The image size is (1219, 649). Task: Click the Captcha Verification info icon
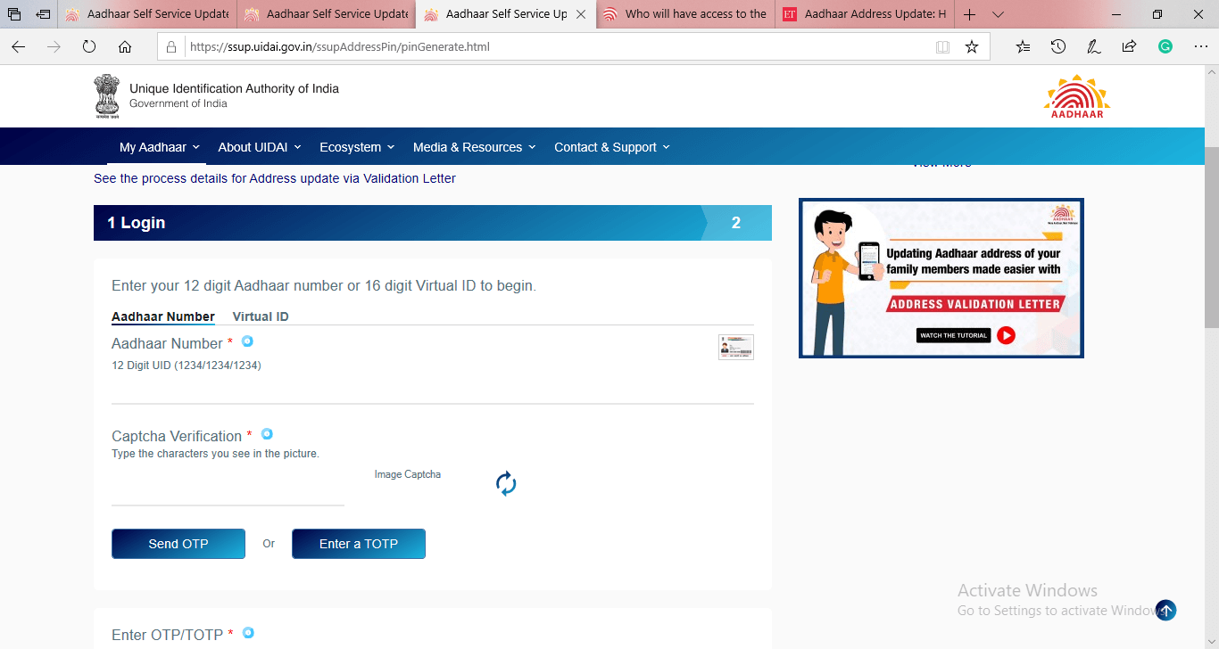(267, 434)
